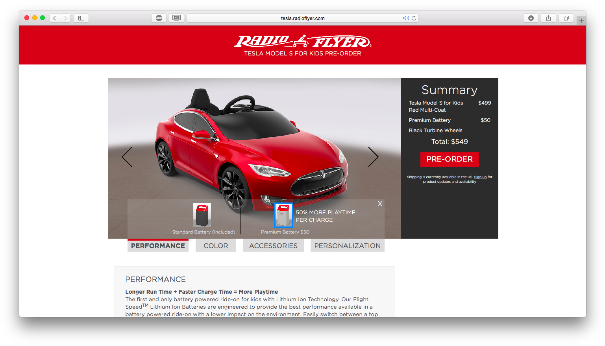Click the Standard Battery (included) label

(x=204, y=232)
